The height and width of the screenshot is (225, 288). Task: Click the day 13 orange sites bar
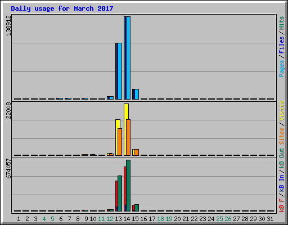(x=120, y=142)
